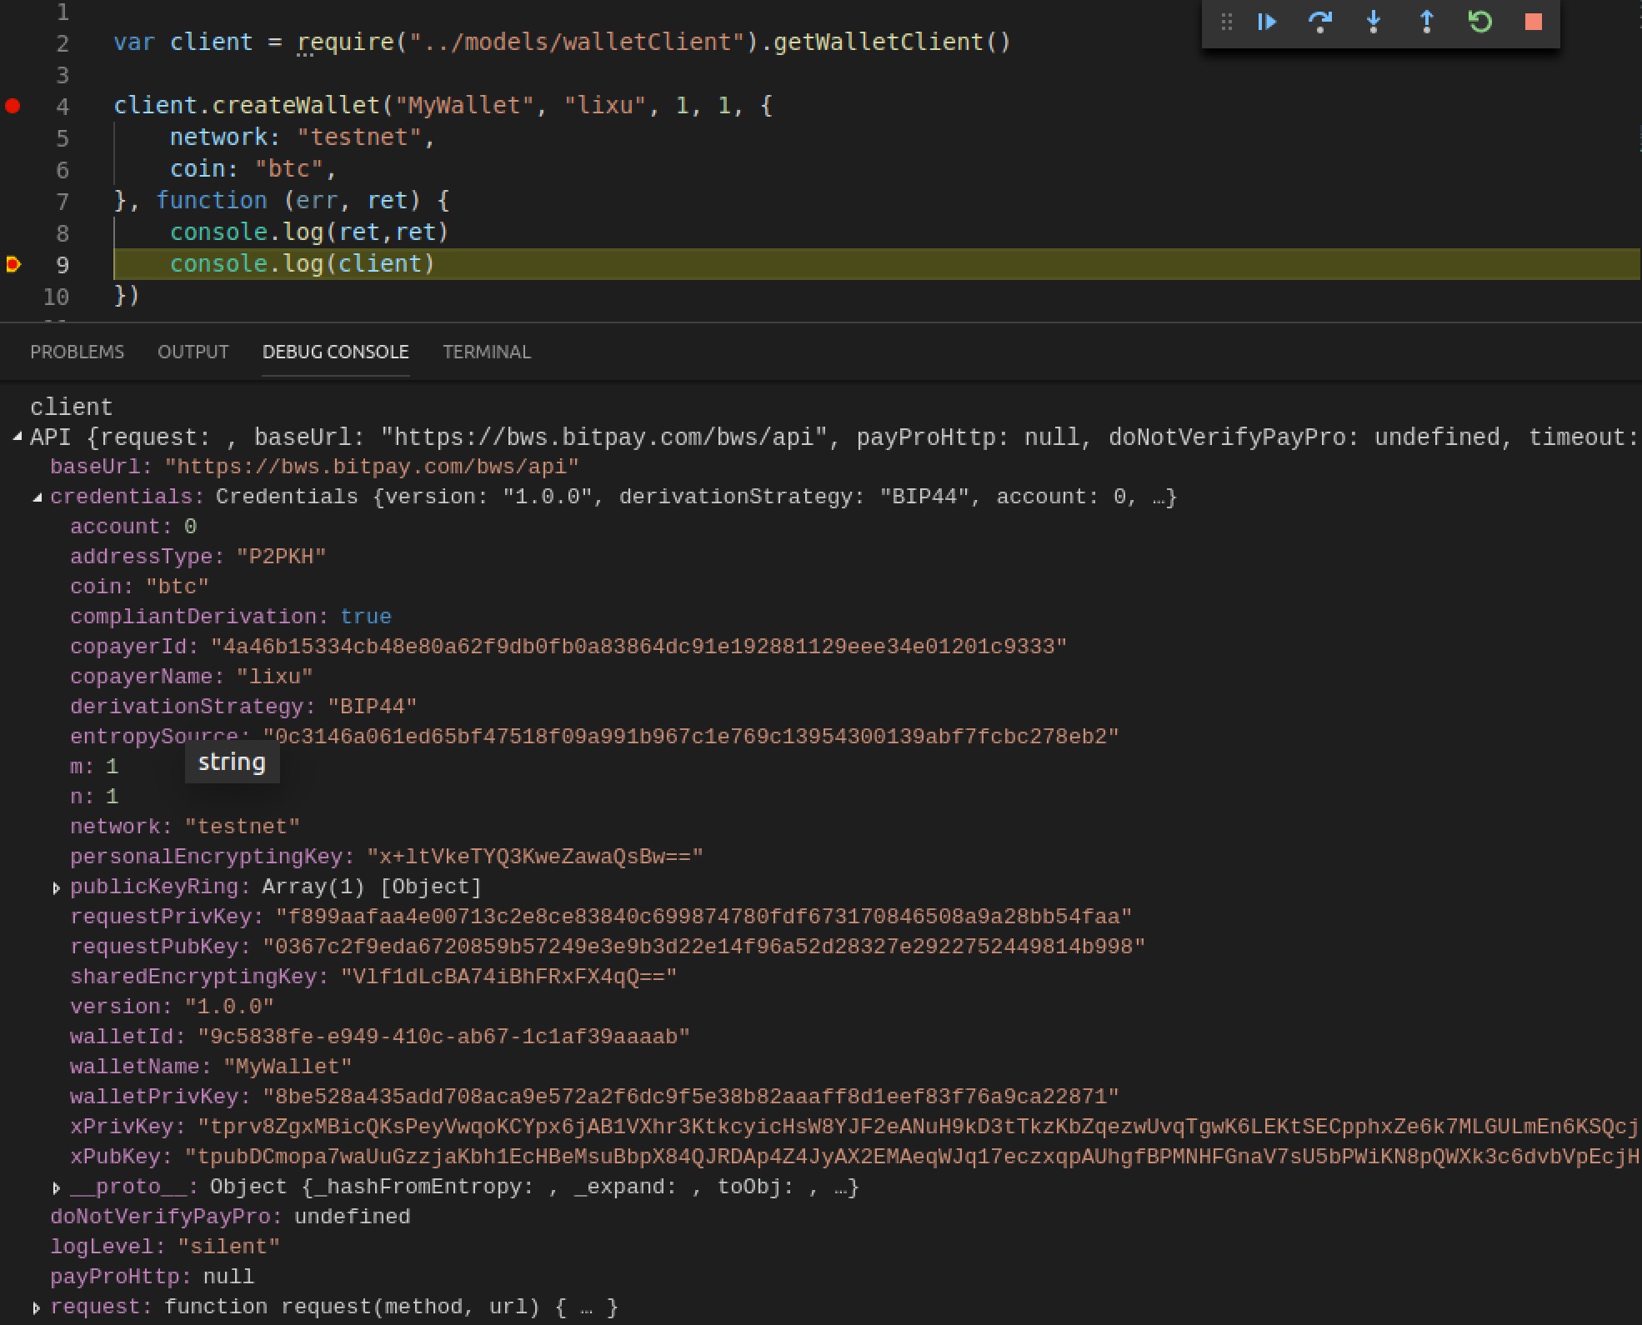Click the highlighted console.log(client) line
The width and height of the screenshot is (1642, 1325).
tap(877, 264)
